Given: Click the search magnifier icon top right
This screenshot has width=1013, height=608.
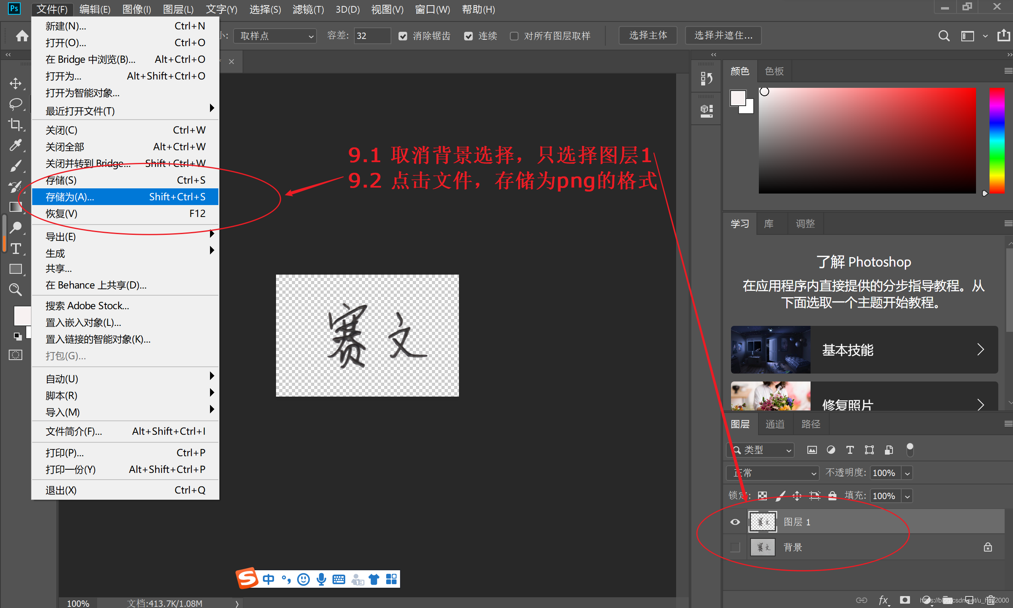Looking at the screenshot, I should (944, 36).
